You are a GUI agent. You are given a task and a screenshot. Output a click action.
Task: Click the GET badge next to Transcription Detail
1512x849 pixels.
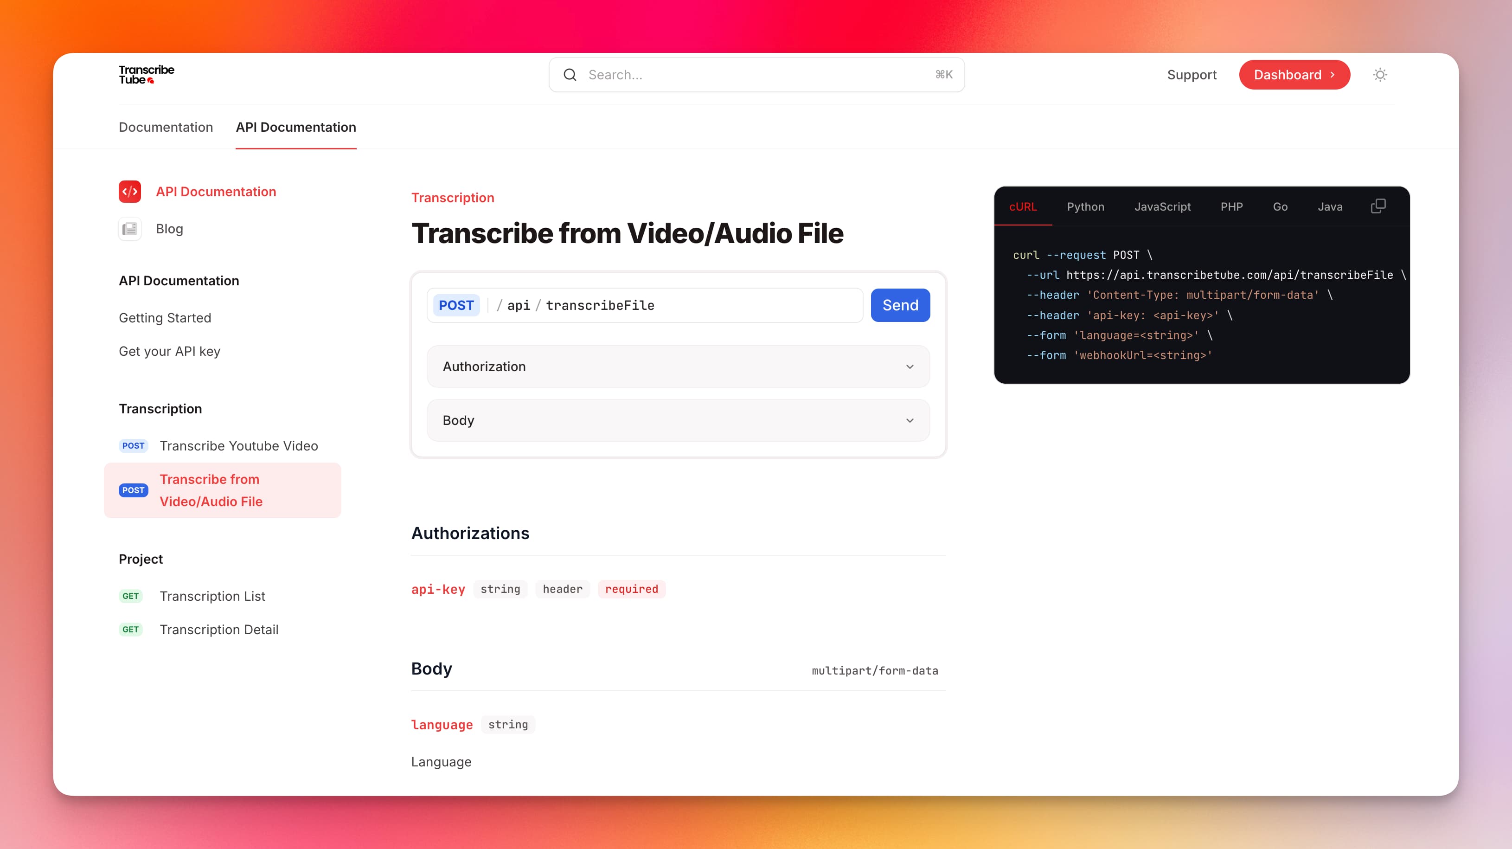tap(131, 630)
